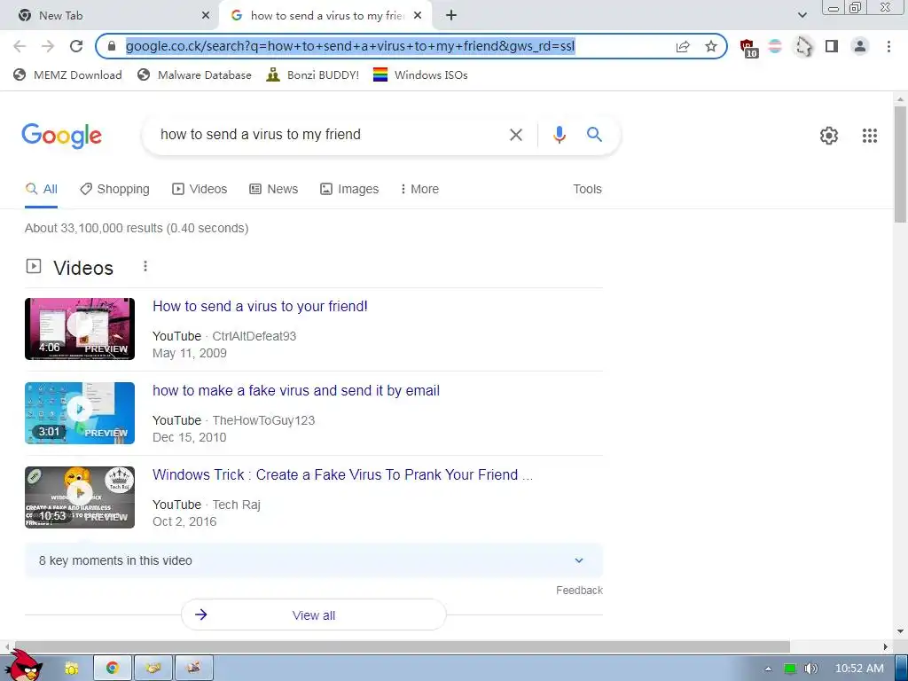Screen dimensions: 908x681
Task: Show hidden tray icons arrow
Action: click(x=768, y=669)
